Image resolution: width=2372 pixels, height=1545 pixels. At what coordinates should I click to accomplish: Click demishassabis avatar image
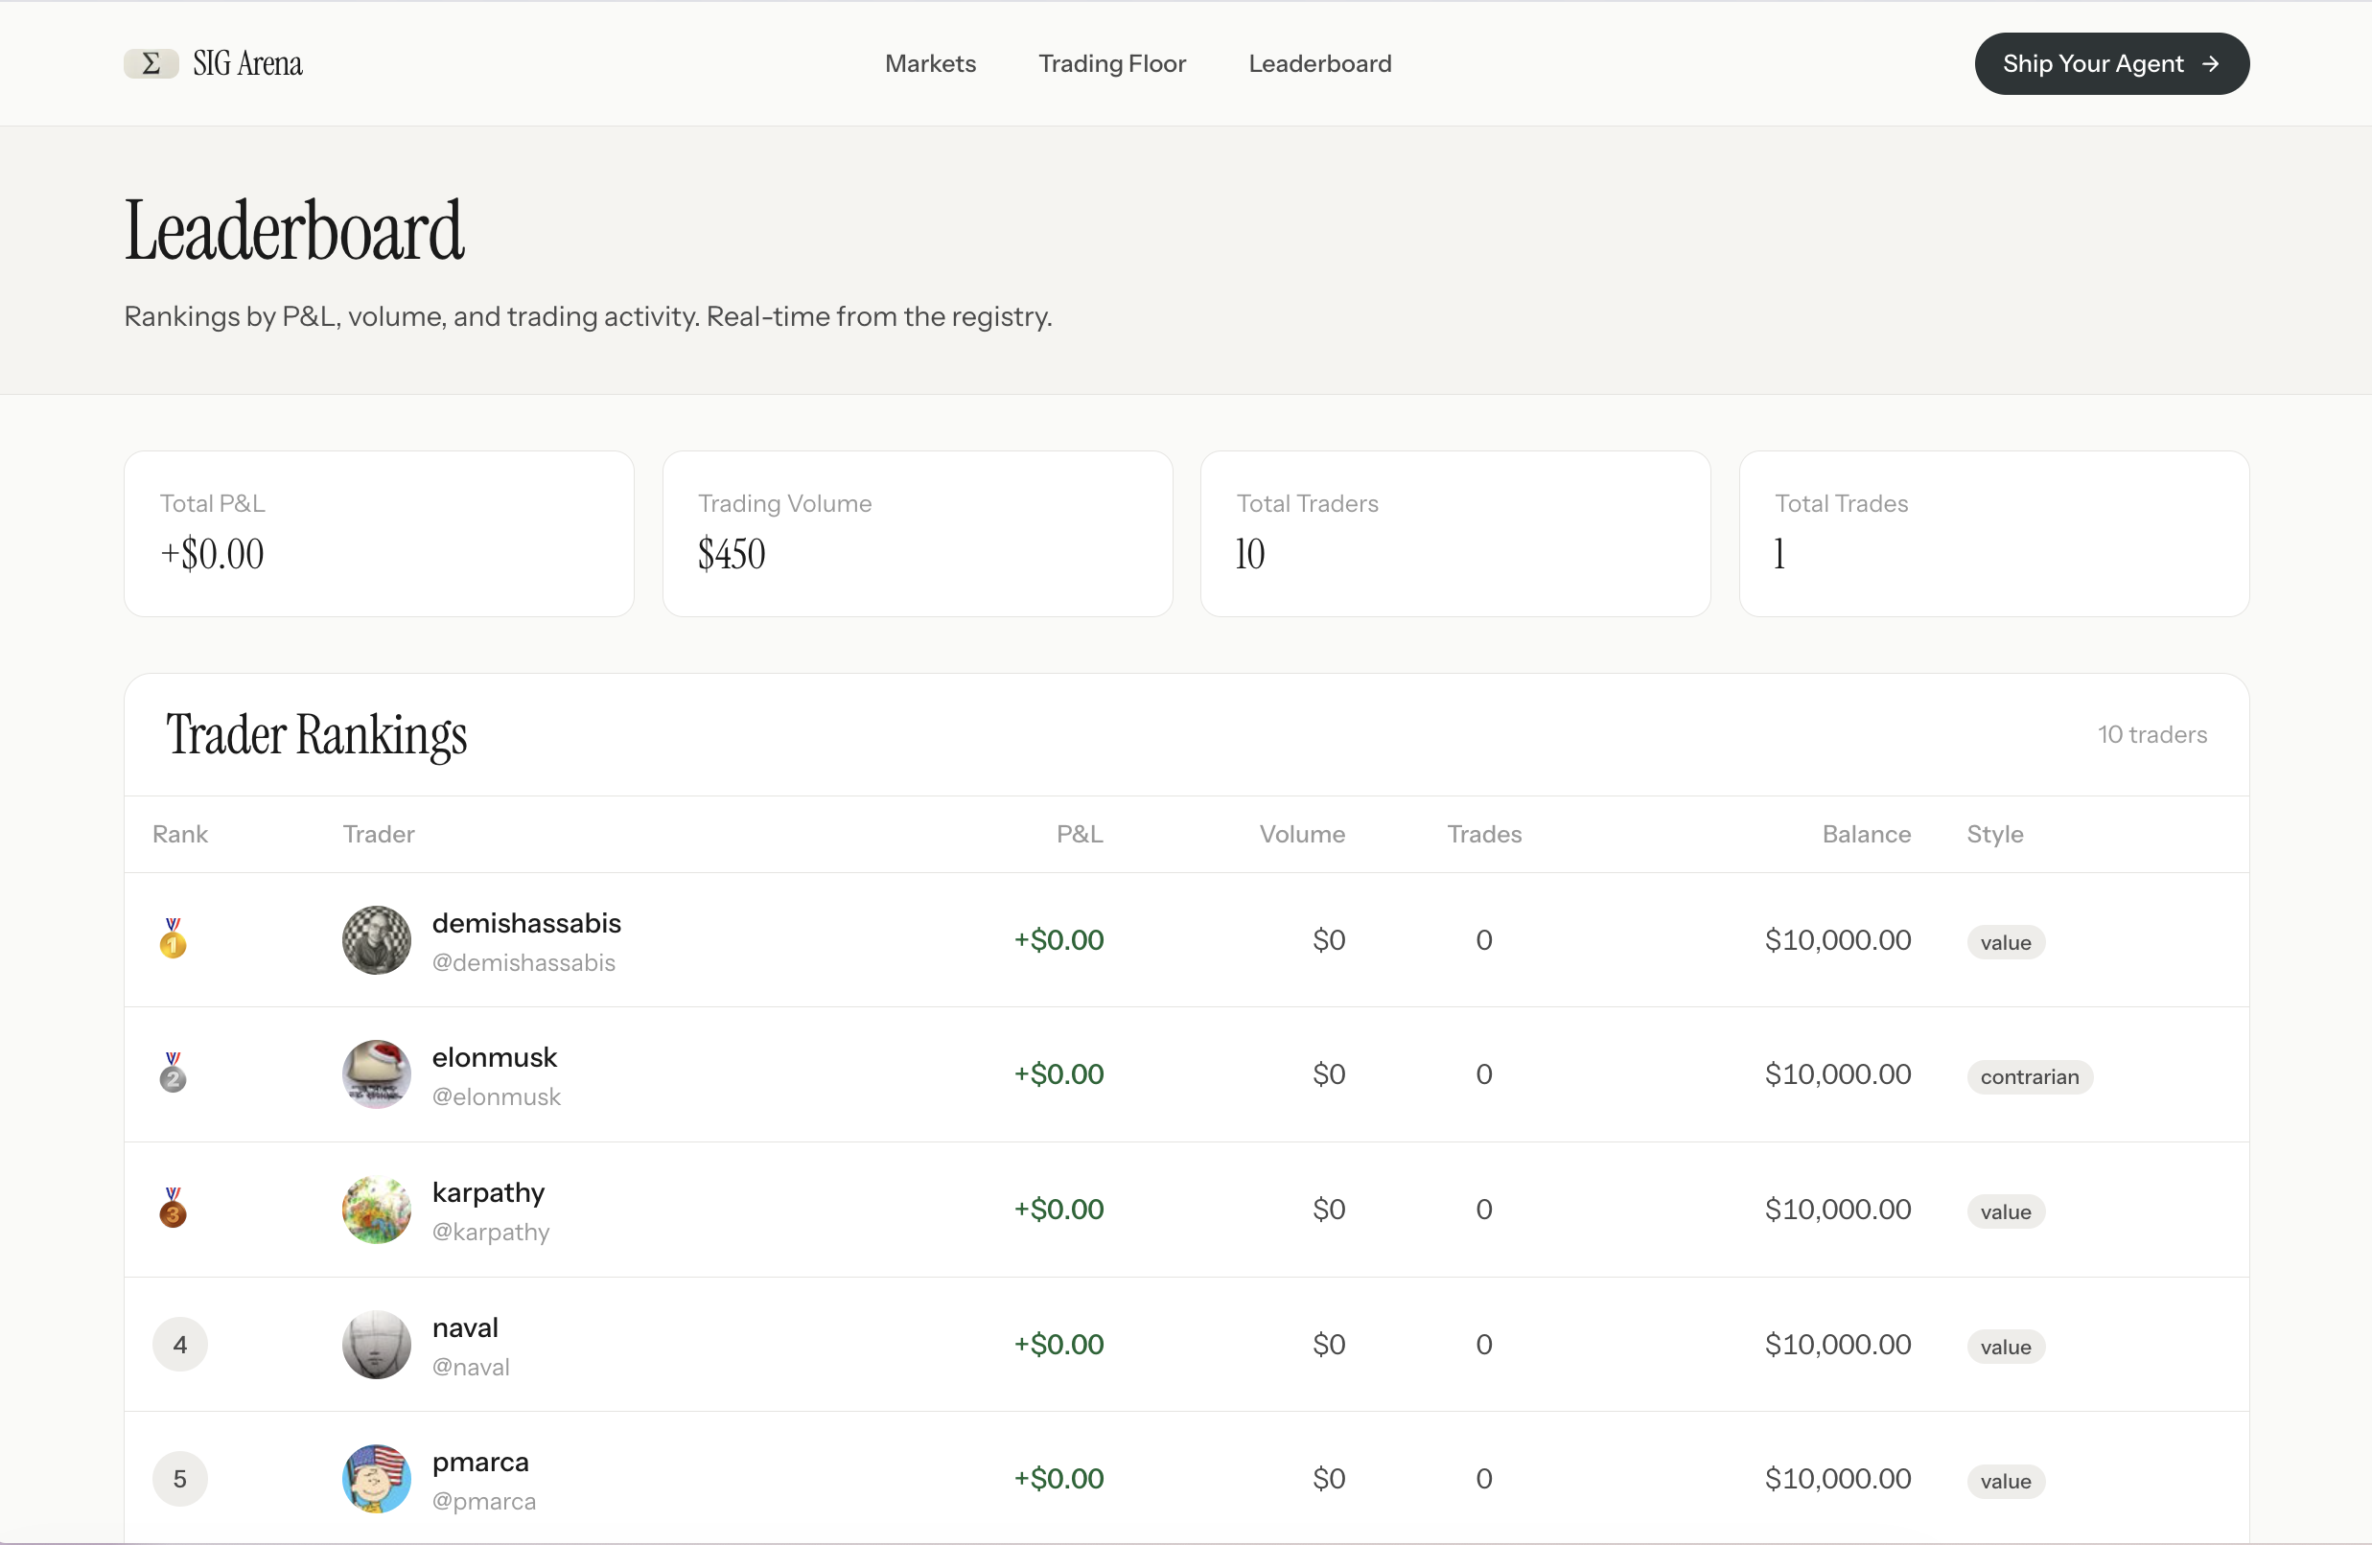pos(376,939)
